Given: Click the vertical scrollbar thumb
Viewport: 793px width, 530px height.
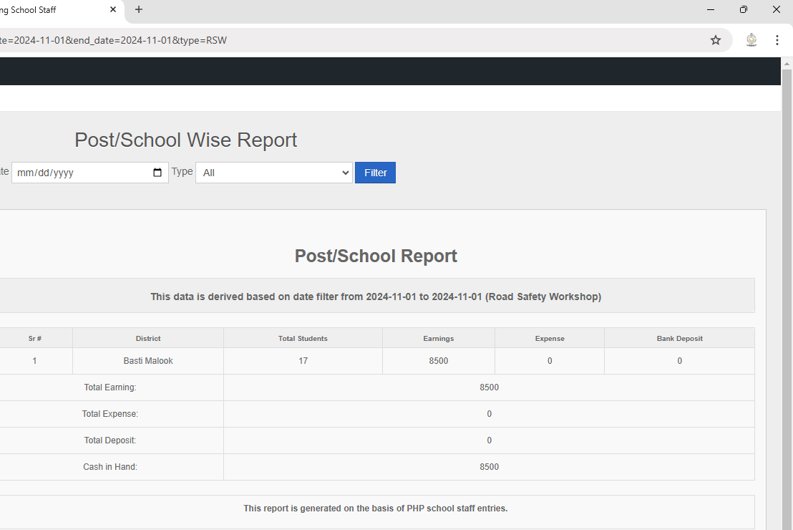Looking at the screenshot, I should click(787, 286).
